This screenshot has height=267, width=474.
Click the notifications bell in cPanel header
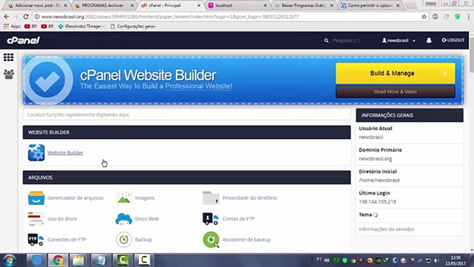[429, 40]
